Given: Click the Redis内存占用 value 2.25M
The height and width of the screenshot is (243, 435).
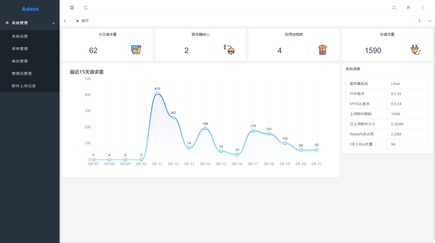Looking at the screenshot, I should pos(396,134).
